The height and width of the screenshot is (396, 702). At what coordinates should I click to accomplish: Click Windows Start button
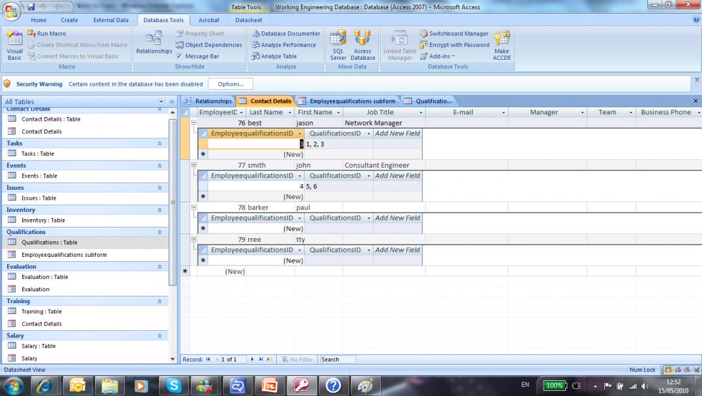pyautogui.click(x=14, y=386)
